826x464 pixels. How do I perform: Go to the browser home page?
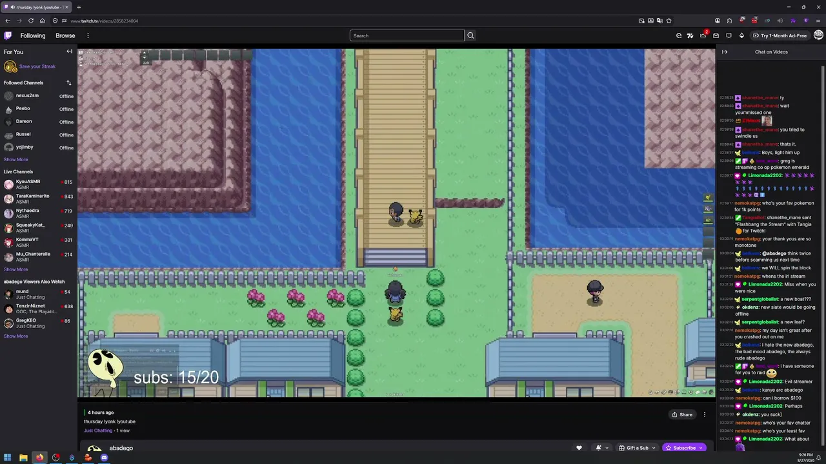(42, 21)
